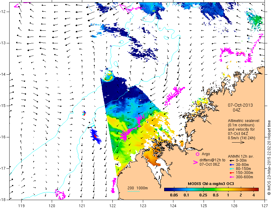The height and width of the screenshot is (209, 271).
Task: Click latitude axis label "-16"
Action: pos(3,137)
